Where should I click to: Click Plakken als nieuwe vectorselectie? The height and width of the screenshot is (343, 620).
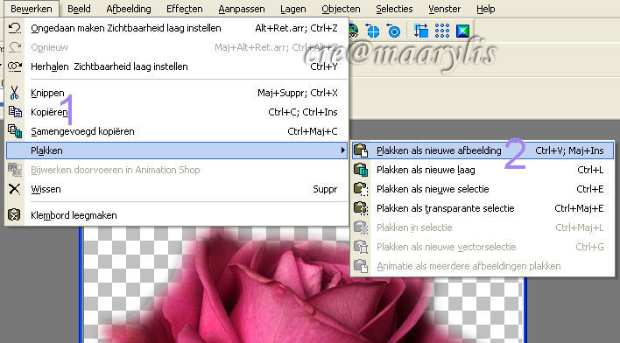point(483,247)
